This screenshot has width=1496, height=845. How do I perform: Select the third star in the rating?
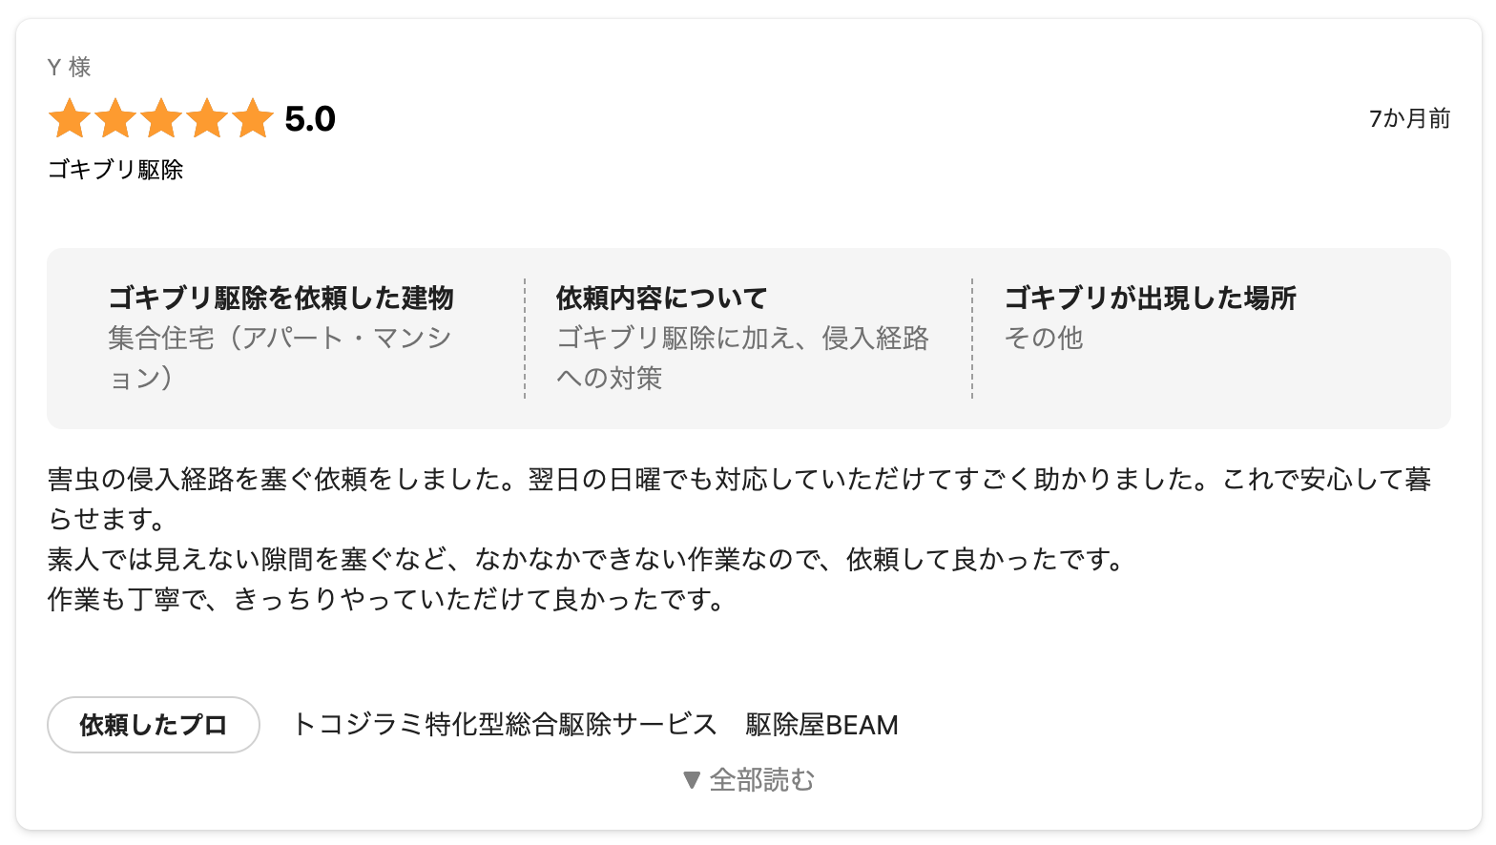(x=161, y=119)
